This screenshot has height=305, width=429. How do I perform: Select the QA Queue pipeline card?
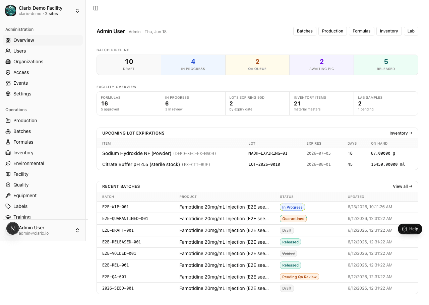coord(257,65)
